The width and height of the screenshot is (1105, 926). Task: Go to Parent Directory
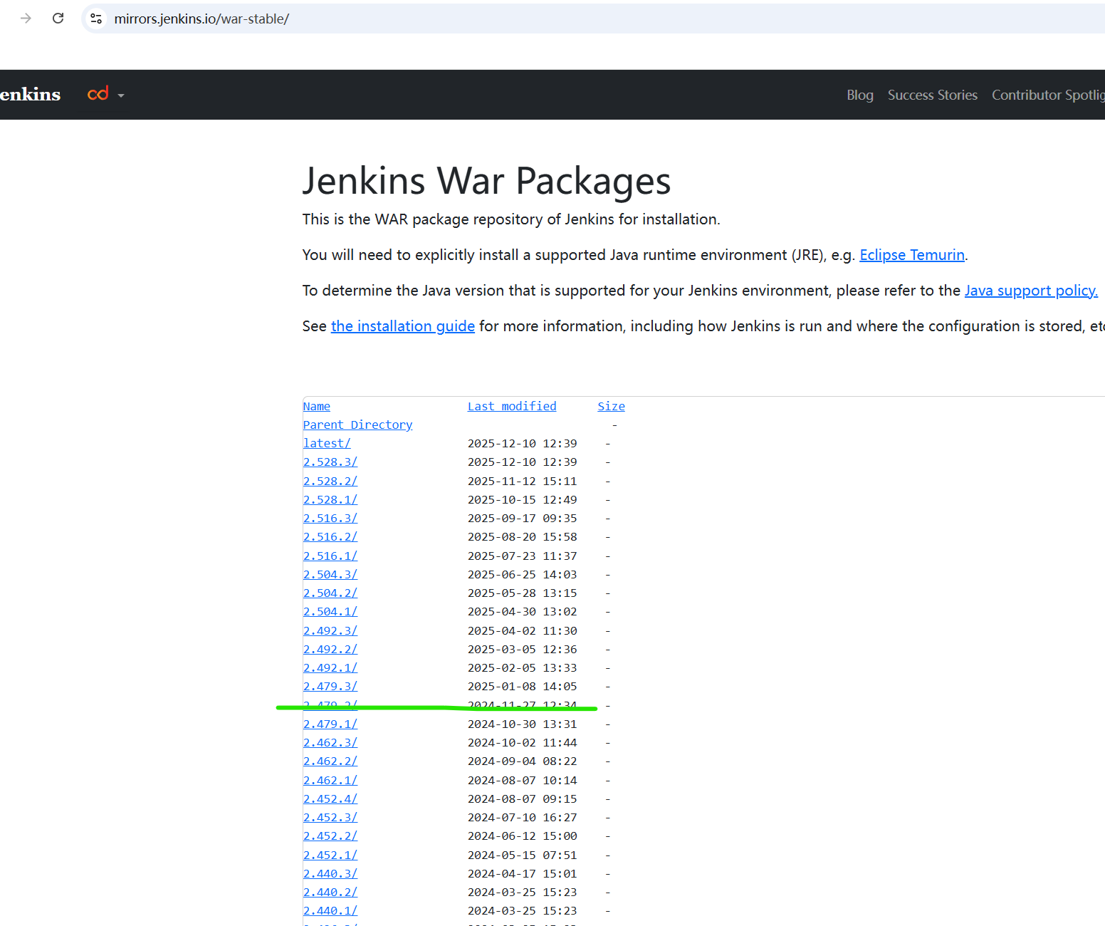357,425
